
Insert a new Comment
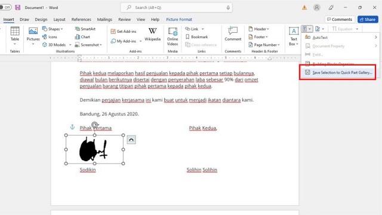coord(233,34)
